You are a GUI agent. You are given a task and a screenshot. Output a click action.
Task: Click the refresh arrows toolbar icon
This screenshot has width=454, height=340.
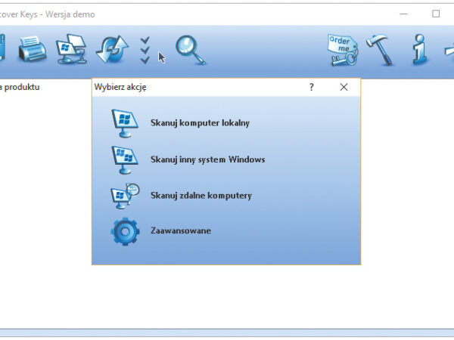tap(112, 50)
